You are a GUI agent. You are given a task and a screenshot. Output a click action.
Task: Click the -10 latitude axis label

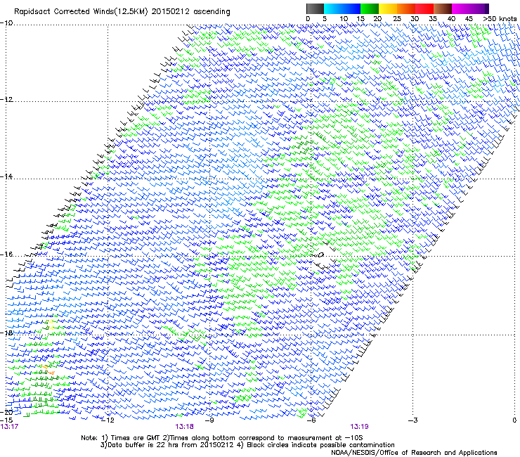(x=6, y=23)
